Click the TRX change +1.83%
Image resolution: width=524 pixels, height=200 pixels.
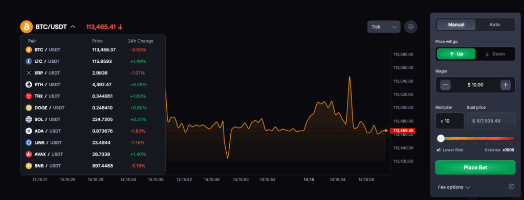(138, 96)
